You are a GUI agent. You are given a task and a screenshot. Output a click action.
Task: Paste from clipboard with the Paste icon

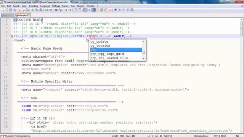(x=41, y=10)
